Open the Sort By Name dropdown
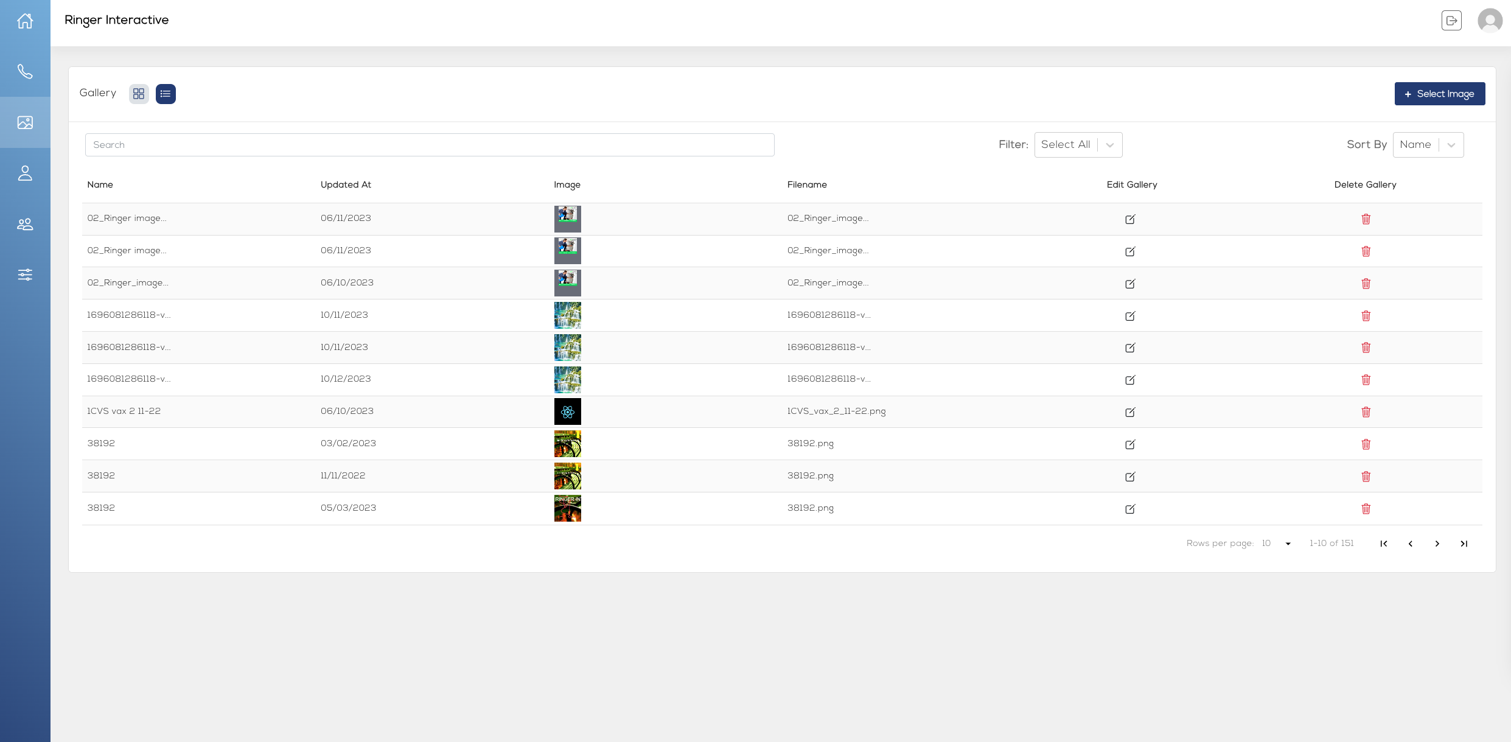This screenshot has width=1511, height=742. coord(1428,145)
